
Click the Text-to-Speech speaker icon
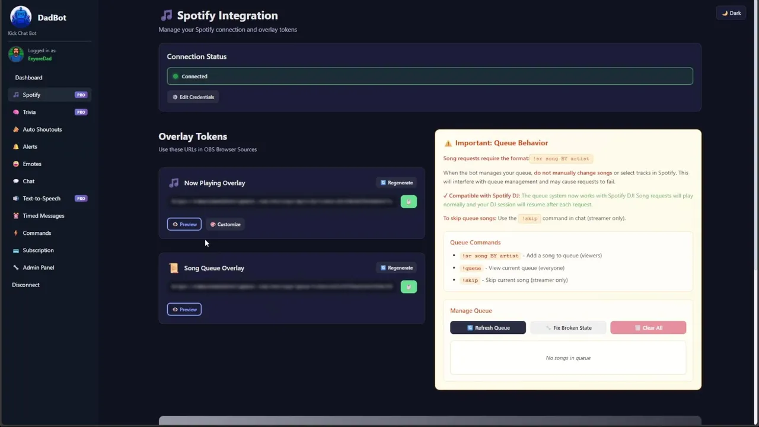click(16, 199)
